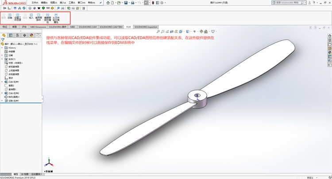Switch to the SOLIDWORKS CAM tab

pos(87,27)
